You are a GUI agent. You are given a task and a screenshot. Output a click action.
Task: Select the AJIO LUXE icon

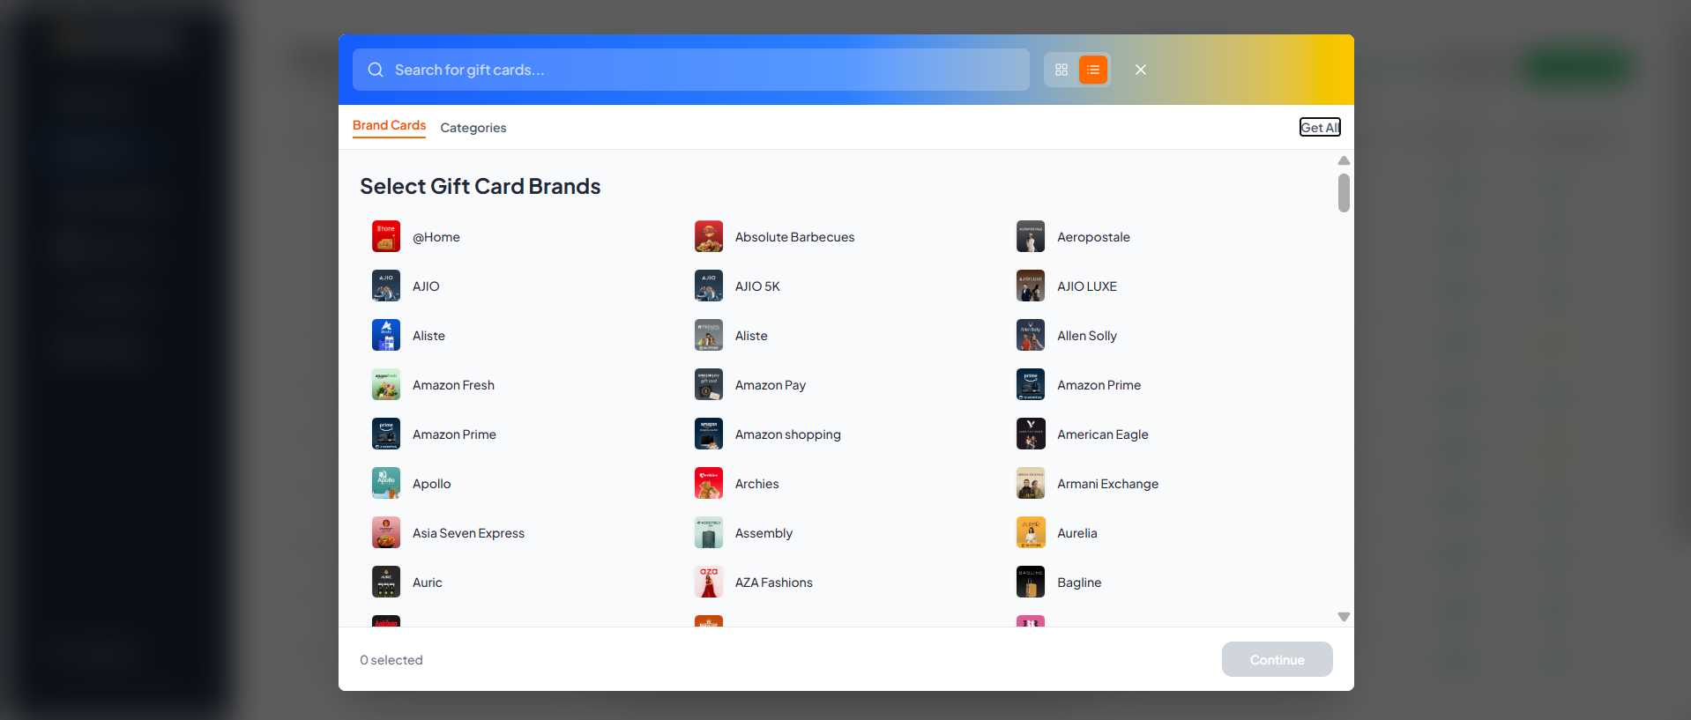click(1031, 286)
